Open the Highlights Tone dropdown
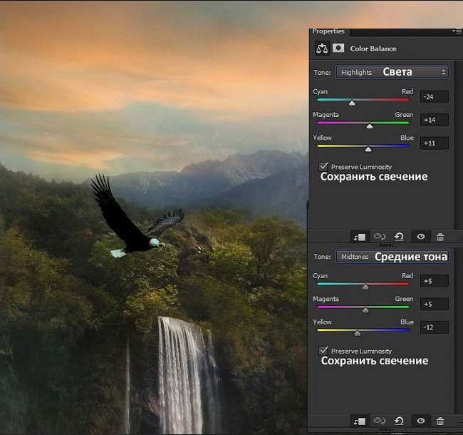Screen dimensions: 463x435 tap(392, 72)
